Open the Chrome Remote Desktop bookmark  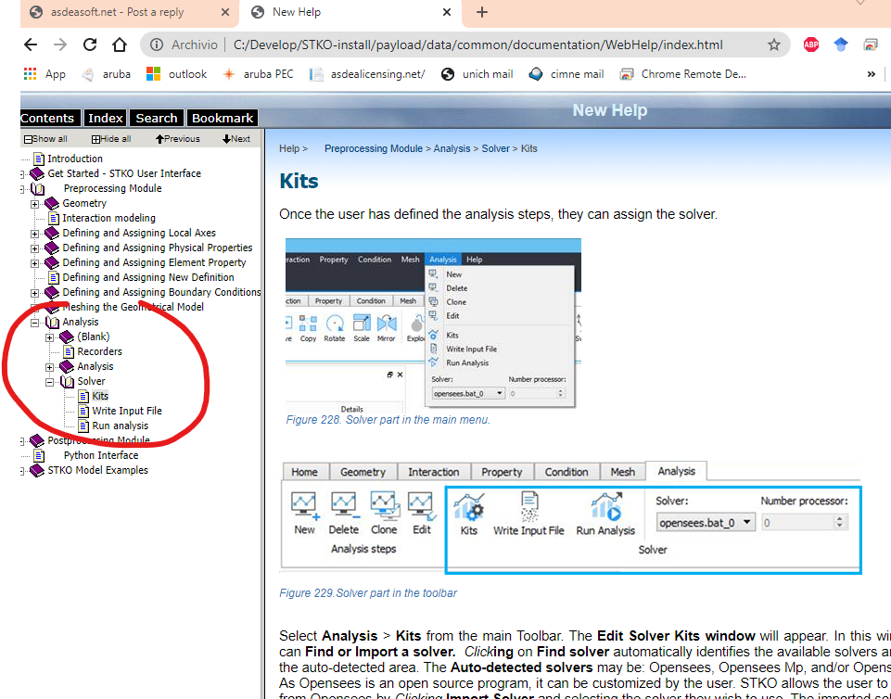(x=683, y=74)
